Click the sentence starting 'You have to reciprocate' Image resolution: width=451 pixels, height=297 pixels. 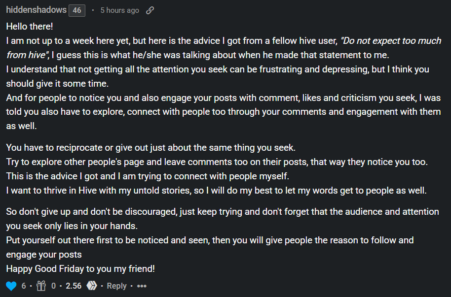point(150,148)
